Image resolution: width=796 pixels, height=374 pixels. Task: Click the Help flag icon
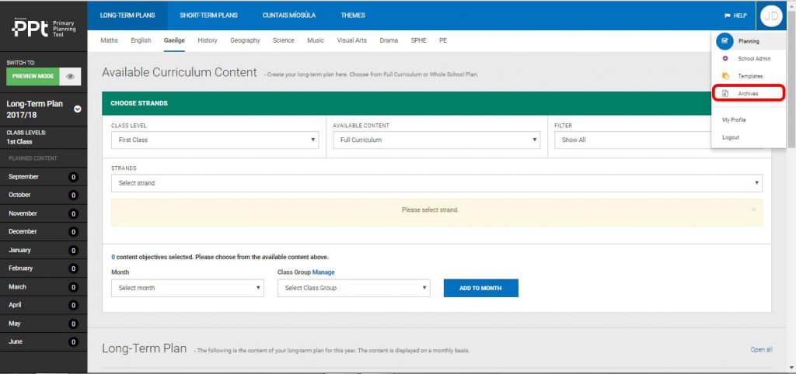(727, 16)
